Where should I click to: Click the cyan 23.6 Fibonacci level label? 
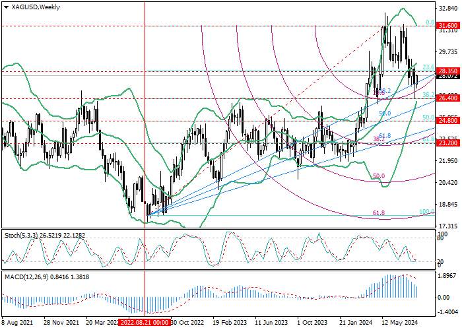(428, 67)
